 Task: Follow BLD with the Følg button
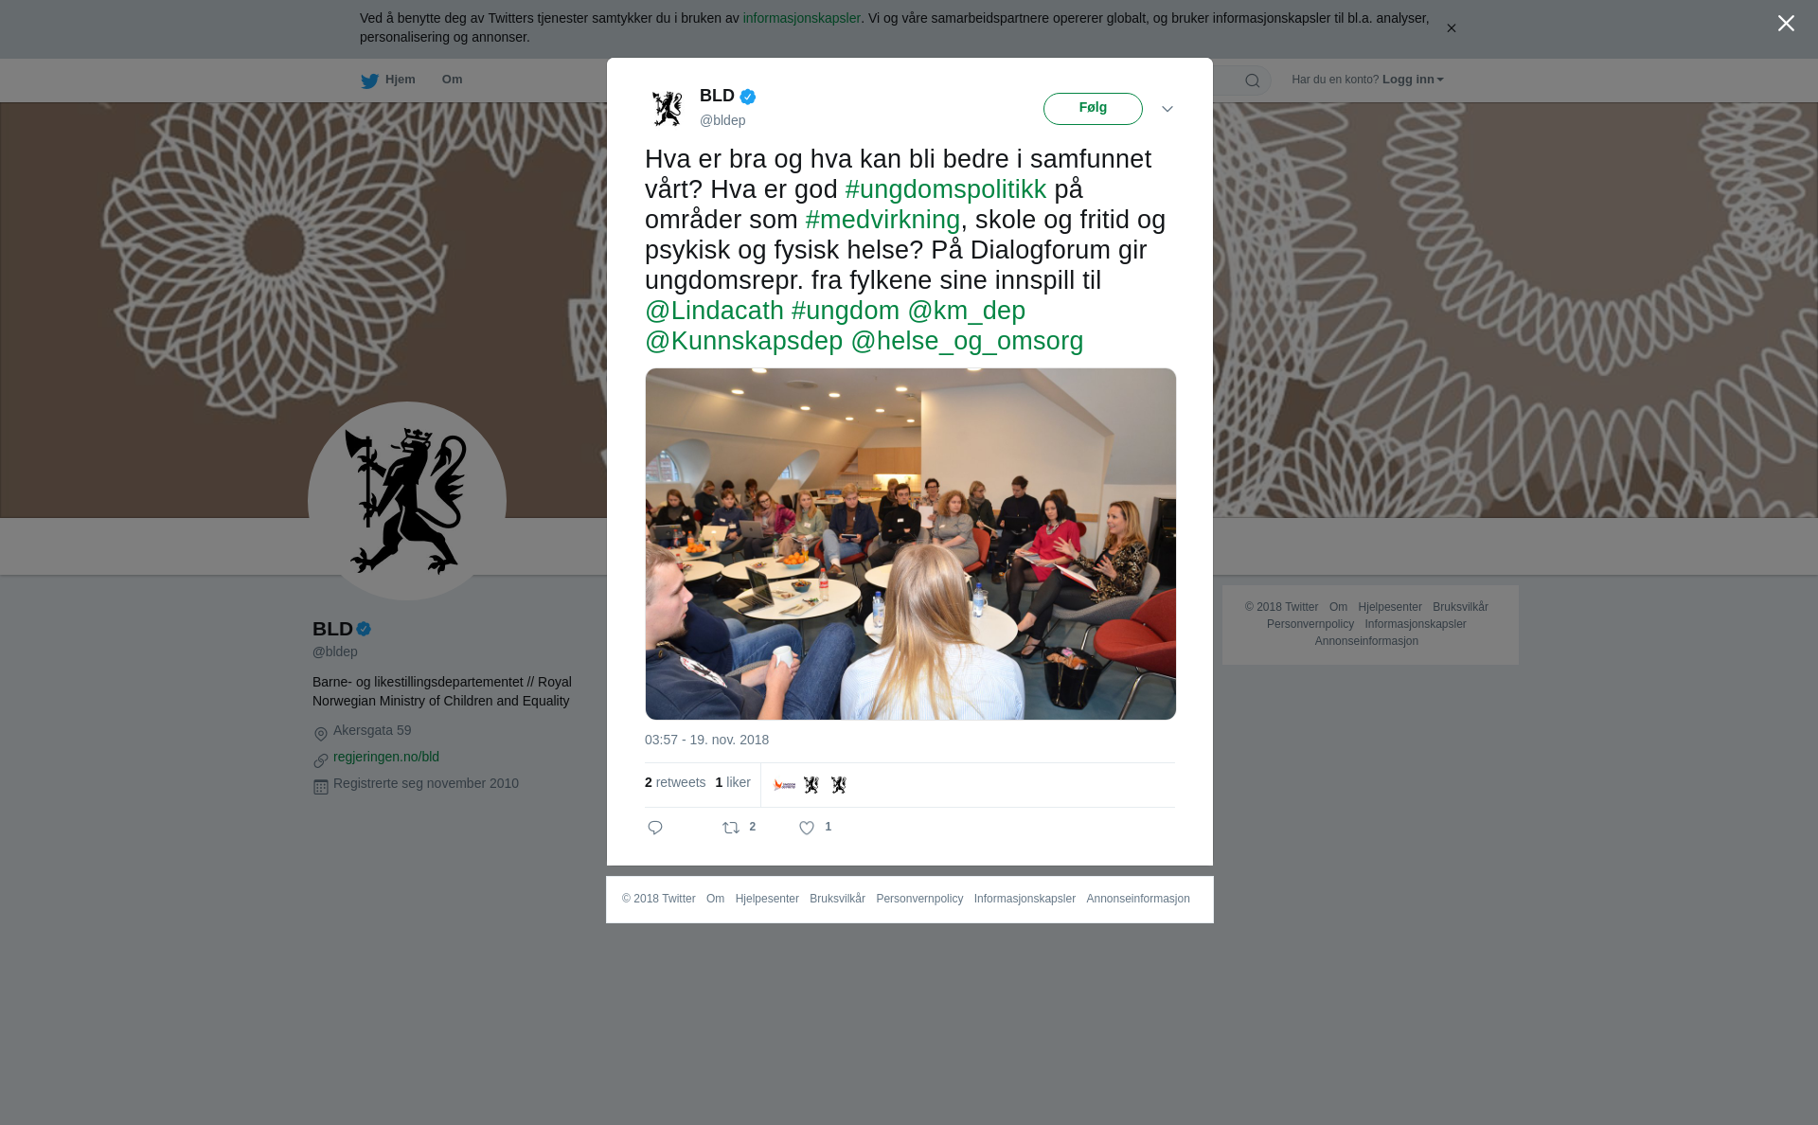coord(1093,108)
